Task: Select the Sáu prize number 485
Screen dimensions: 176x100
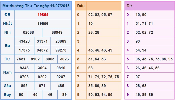Action: coord(61,86)
